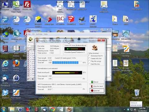Open the File menu in Audiograbber

pos(29,34)
